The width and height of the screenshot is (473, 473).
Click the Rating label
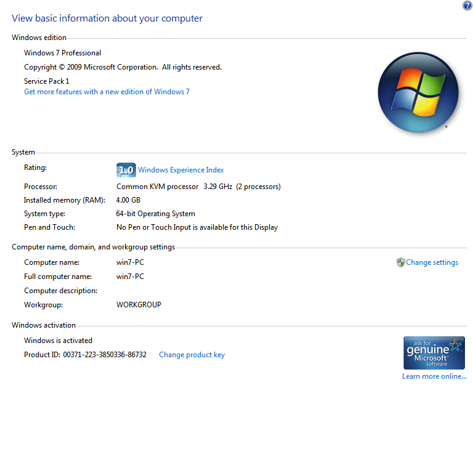[x=35, y=168]
